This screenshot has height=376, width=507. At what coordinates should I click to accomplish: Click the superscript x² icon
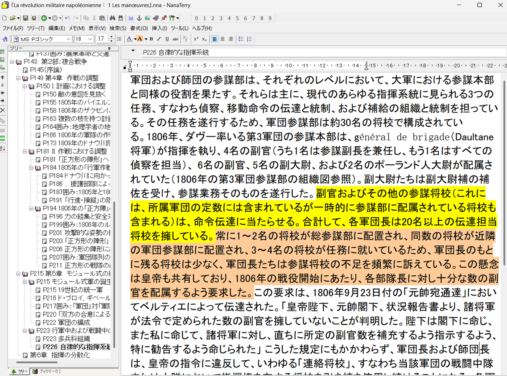(196, 38)
